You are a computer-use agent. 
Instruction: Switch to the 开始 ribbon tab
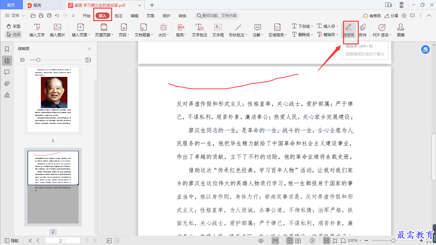[86, 16]
